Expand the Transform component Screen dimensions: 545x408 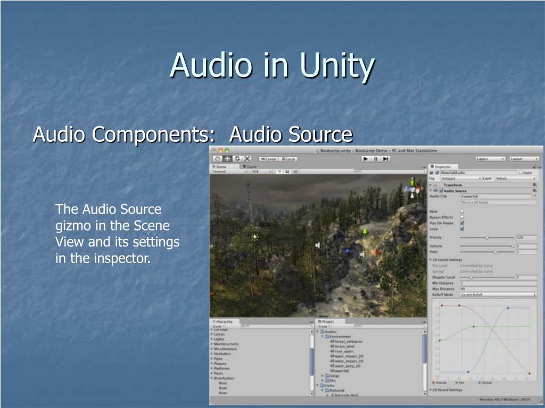pos(431,185)
